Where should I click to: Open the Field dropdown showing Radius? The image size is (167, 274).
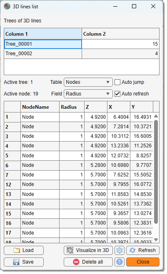pyautogui.click(x=88, y=94)
